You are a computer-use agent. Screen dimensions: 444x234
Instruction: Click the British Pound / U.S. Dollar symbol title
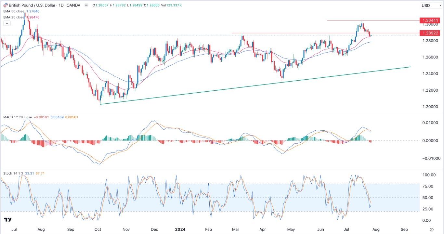[x=33, y=5]
